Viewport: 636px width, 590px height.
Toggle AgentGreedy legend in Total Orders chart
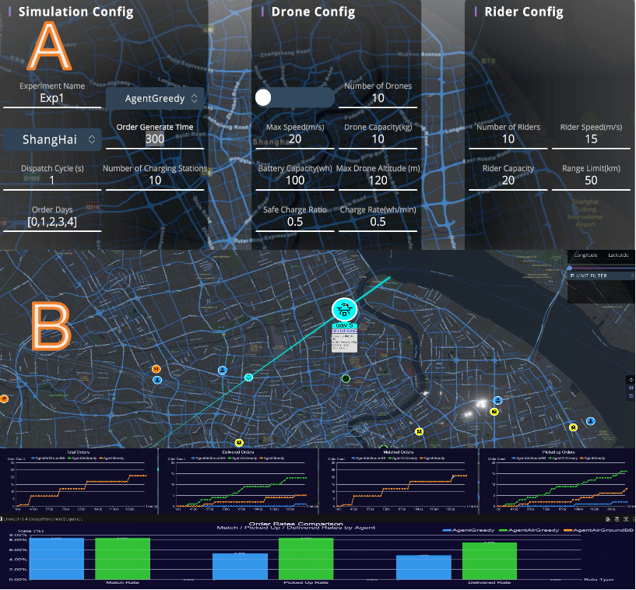[x=111, y=458]
